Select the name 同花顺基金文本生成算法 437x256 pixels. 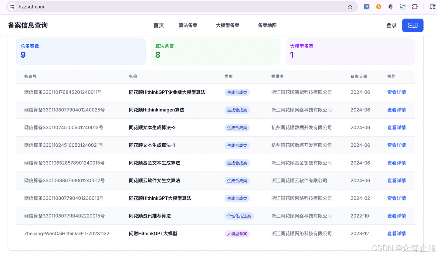[x=154, y=163]
